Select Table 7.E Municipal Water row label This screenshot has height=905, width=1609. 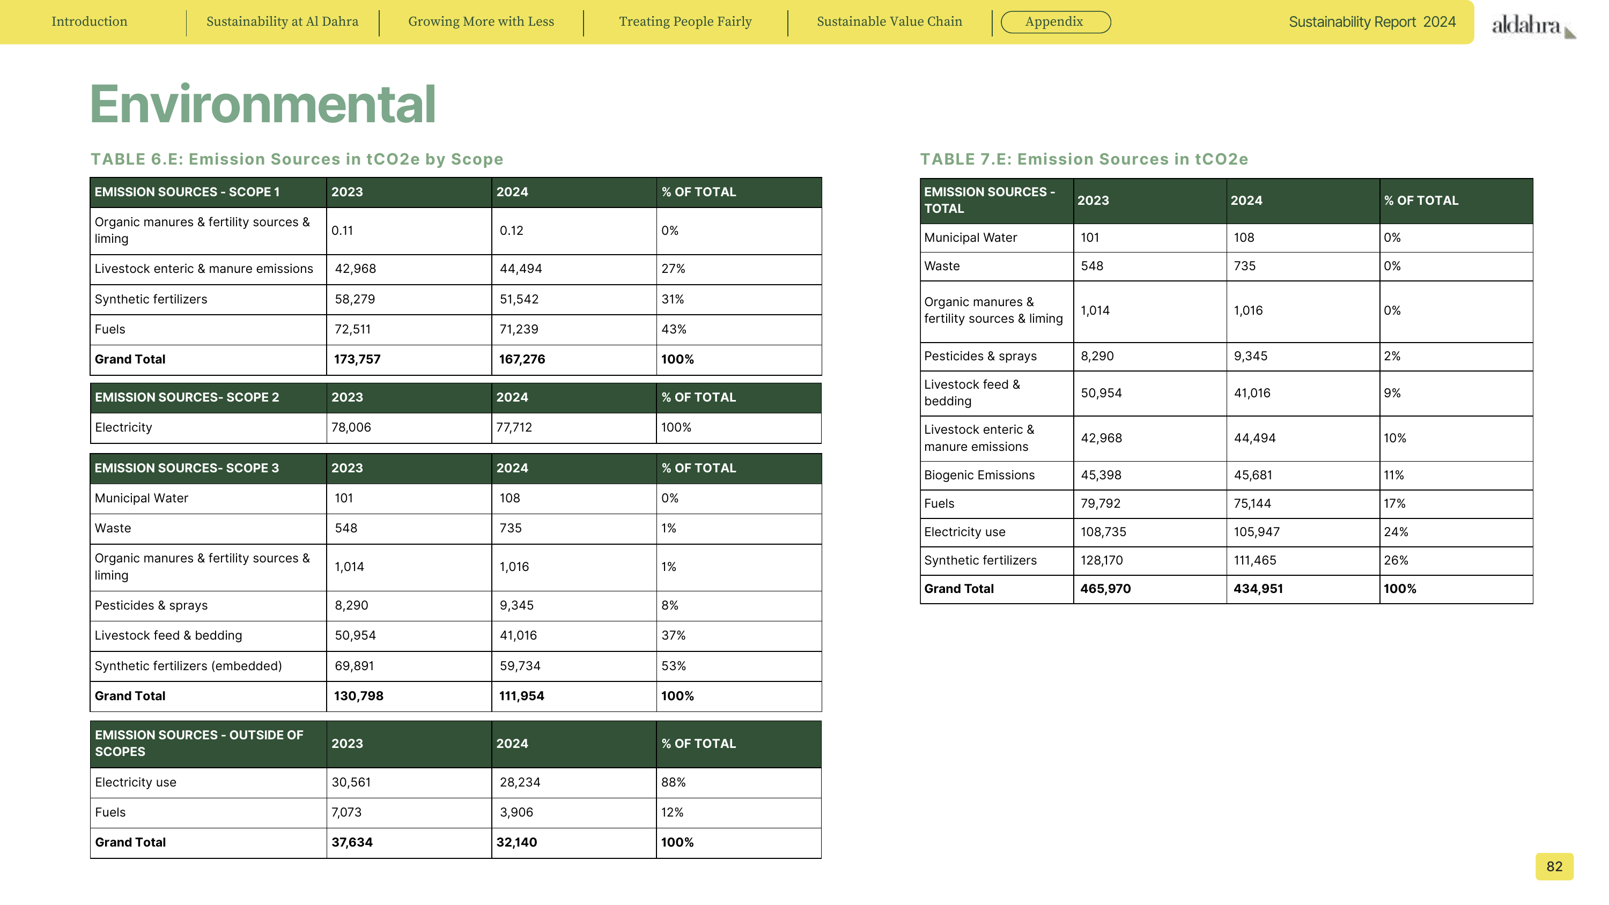click(x=970, y=238)
